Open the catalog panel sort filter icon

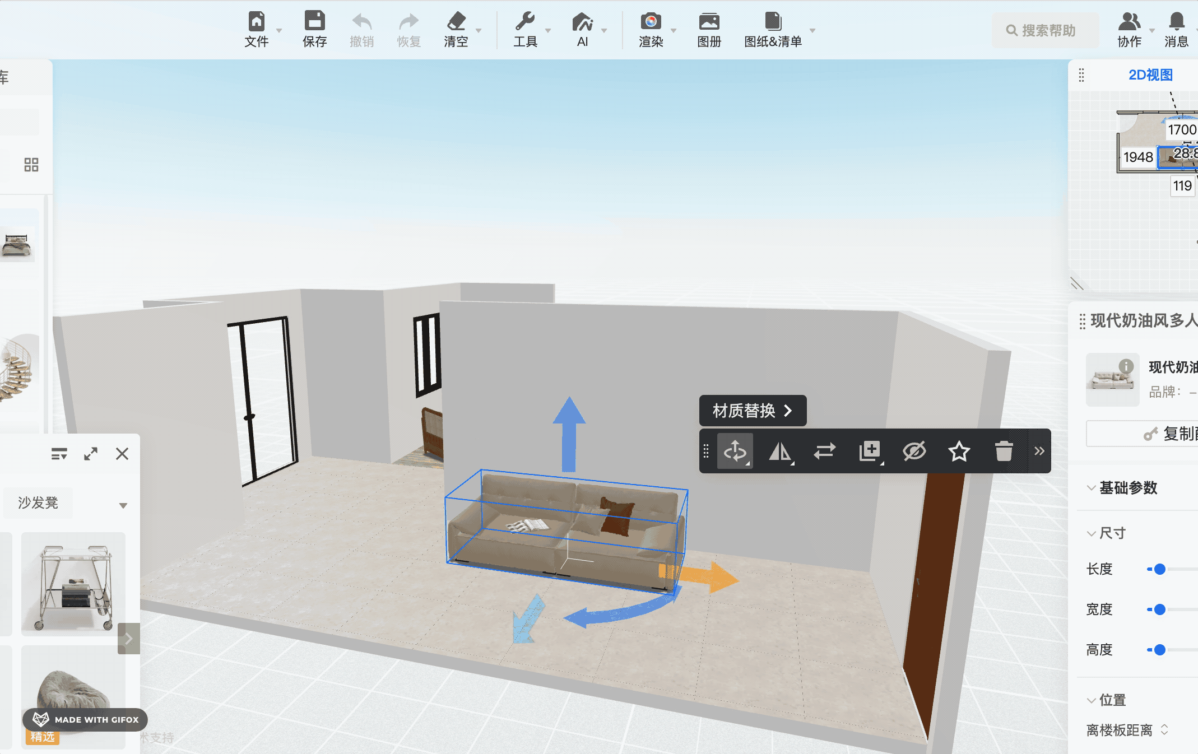pyautogui.click(x=59, y=454)
